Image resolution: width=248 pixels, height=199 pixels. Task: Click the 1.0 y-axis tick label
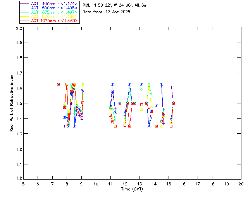(19, 178)
